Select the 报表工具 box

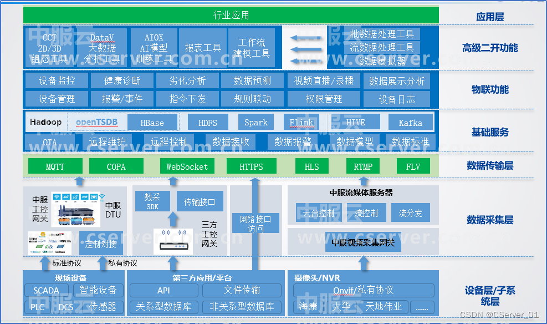[203, 48]
